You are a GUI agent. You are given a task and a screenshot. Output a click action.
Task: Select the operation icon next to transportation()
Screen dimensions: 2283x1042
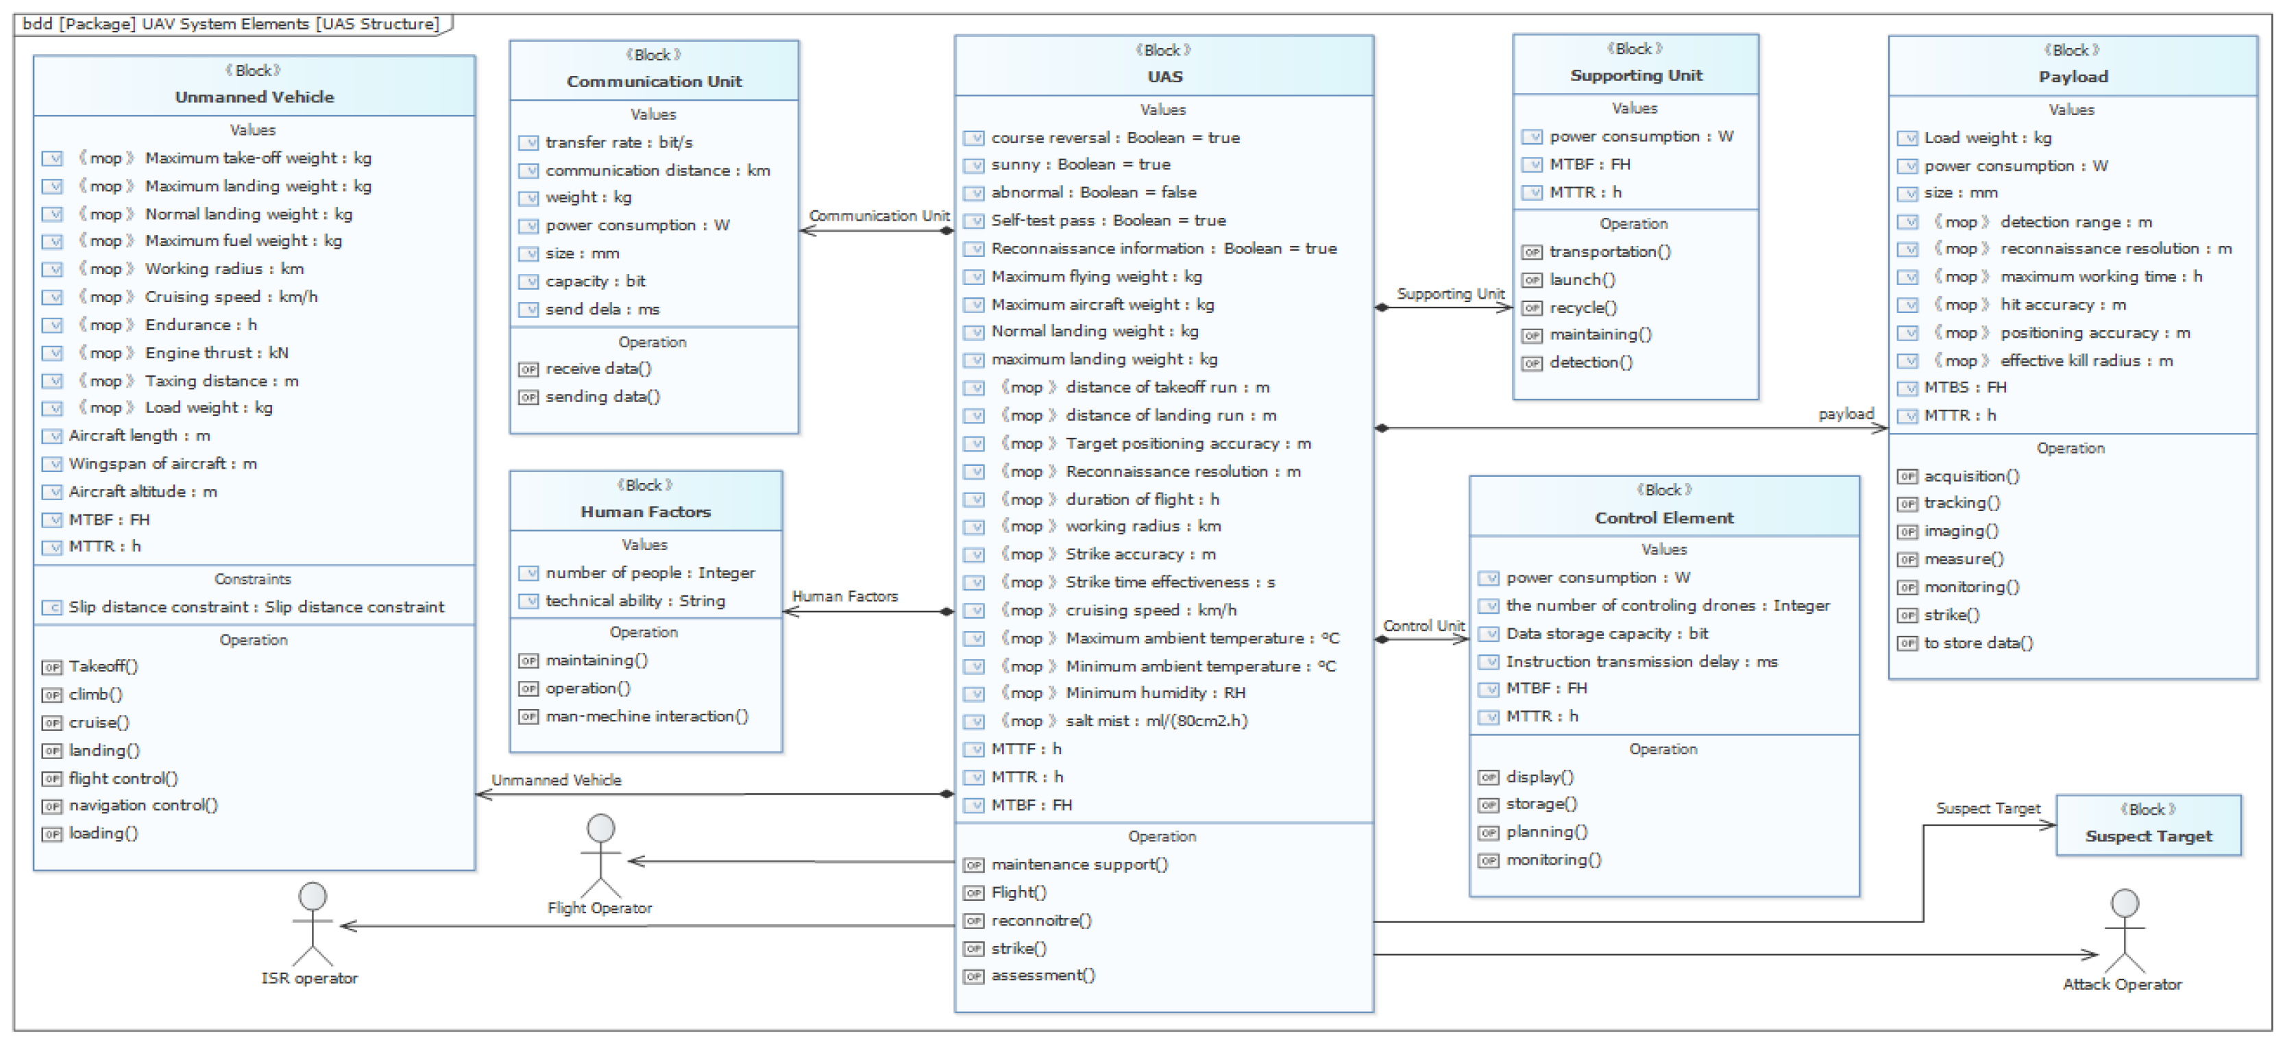pos(1531,253)
